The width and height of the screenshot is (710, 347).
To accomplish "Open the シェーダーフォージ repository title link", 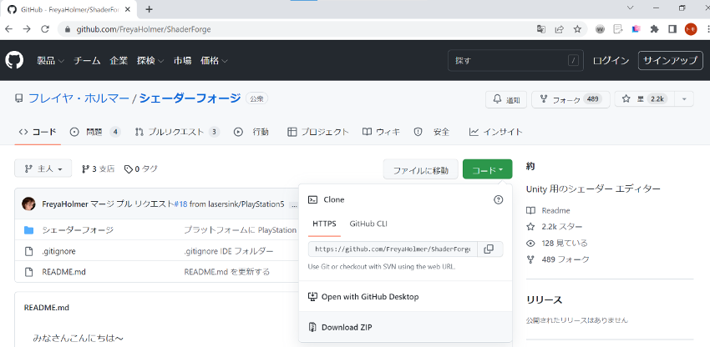I will click(x=190, y=98).
